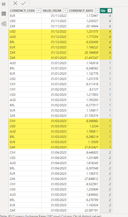
Task: Click rate value 1.233527
Action: click(x=92, y=21)
